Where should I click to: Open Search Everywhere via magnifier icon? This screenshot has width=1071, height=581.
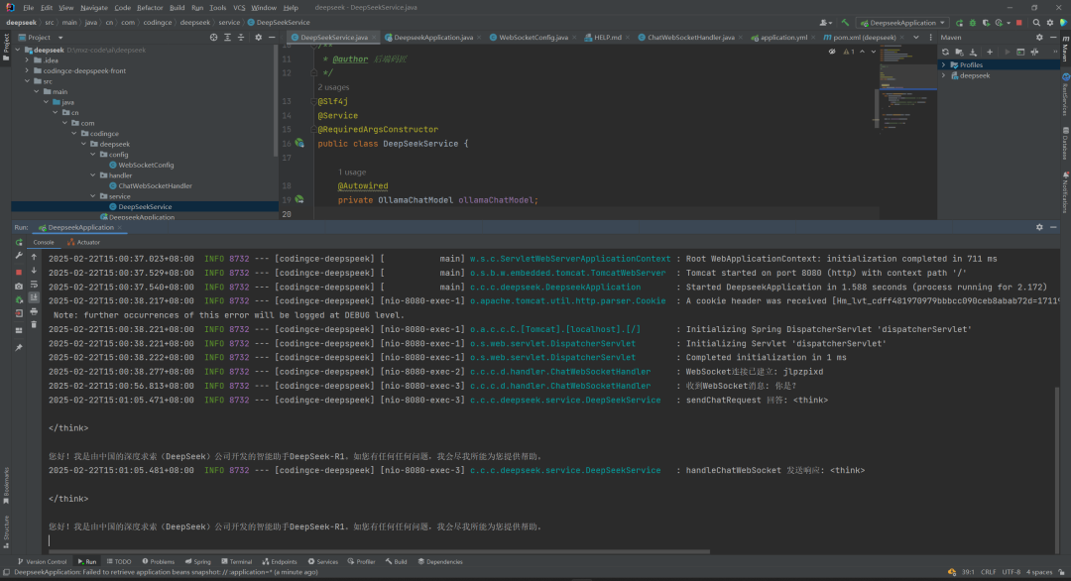coord(1036,22)
